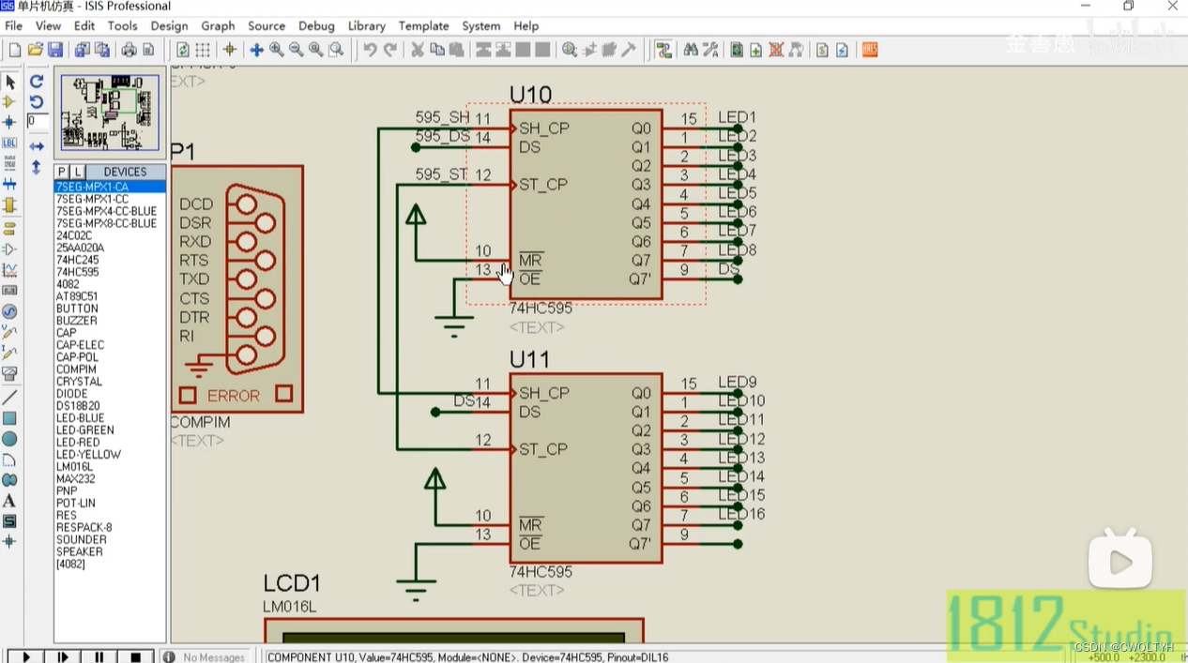Click the center-at-cursor pan icon
The width and height of the screenshot is (1188, 663).
click(x=256, y=50)
